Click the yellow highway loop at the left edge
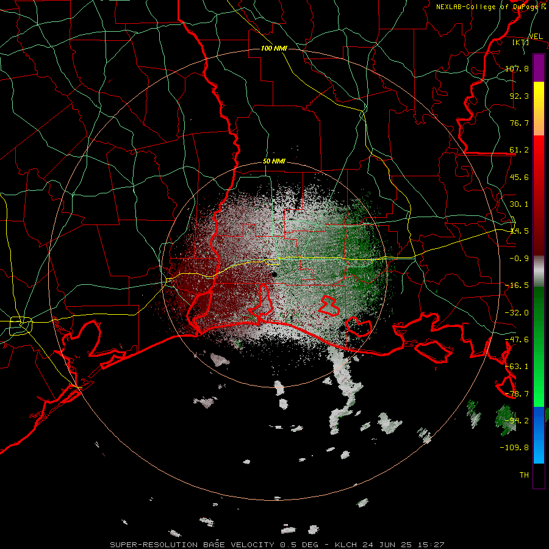Viewport: 549px width, 549px height. tap(21, 326)
